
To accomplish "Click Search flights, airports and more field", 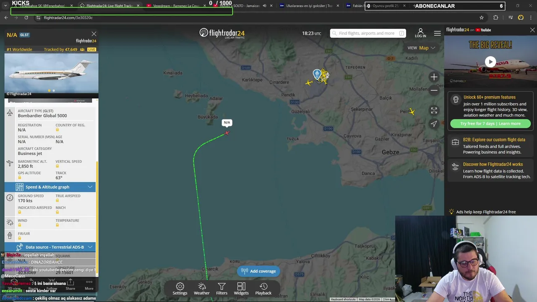I will [x=368, y=33].
